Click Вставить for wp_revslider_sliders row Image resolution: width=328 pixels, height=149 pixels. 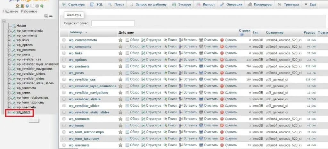[188, 99]
